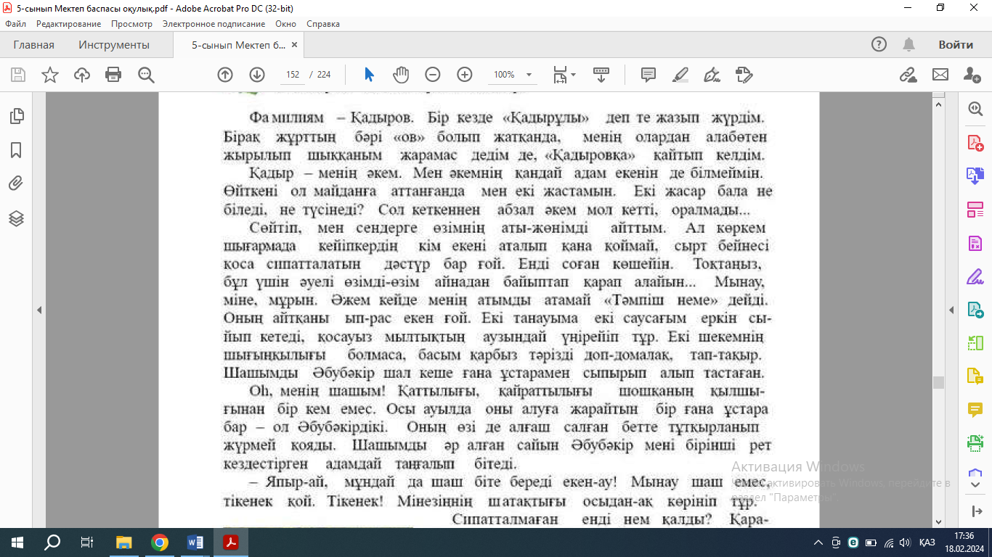Open the Find text magnifier tool
Viewport: 992px width, 557px height.
147,75
